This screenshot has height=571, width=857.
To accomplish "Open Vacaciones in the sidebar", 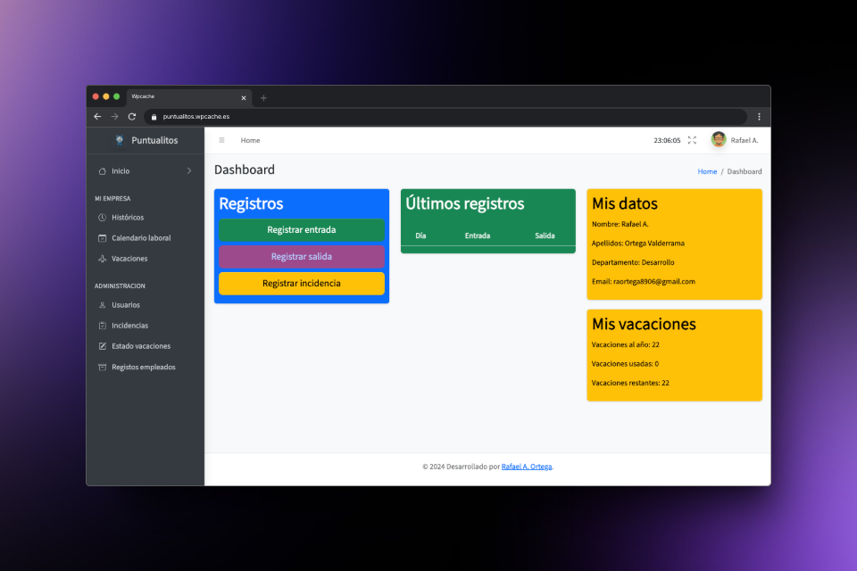I will click(x=146, y=259).
